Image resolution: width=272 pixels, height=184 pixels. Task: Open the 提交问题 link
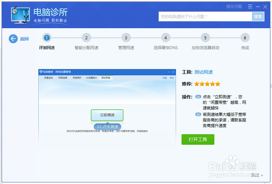[x=234, y=7]
